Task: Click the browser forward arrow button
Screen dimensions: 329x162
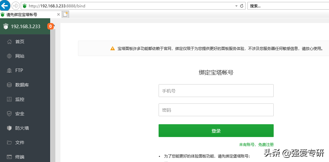Action: [x=16, y=6]
